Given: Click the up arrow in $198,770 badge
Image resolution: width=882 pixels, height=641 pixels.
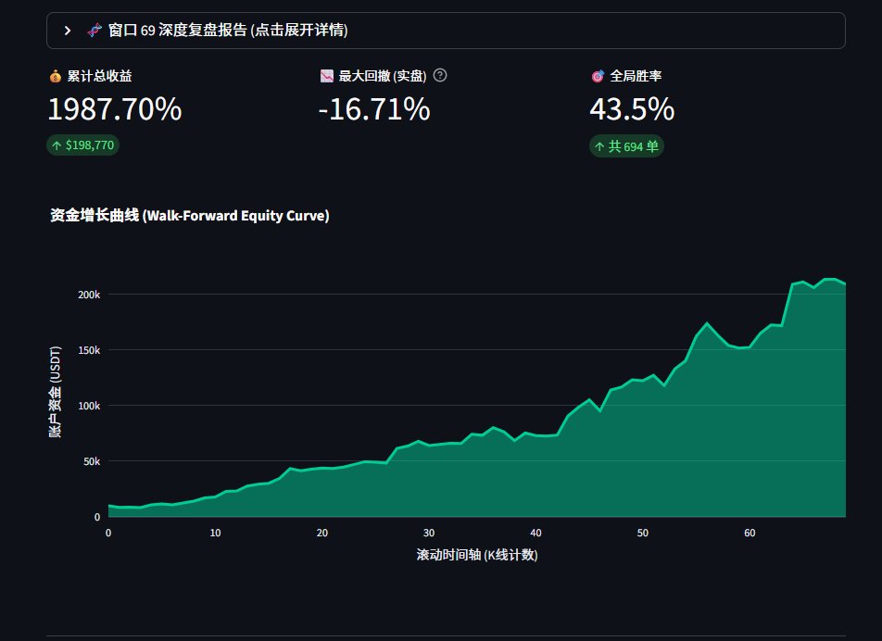Looking at the screenshot, I should (x=57, y=145).
